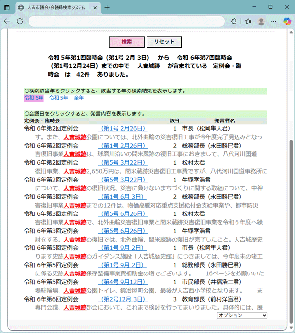Viewport: 295px width, 333px height.
Task: Reload the page with refresh icon
Action: [x=20, y=21]
